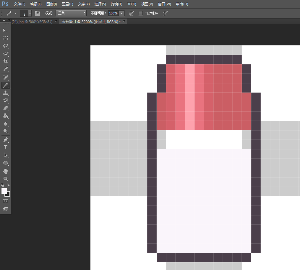
Task: Collapse the toolbox with double arrows
Action: tap(4, 20)
